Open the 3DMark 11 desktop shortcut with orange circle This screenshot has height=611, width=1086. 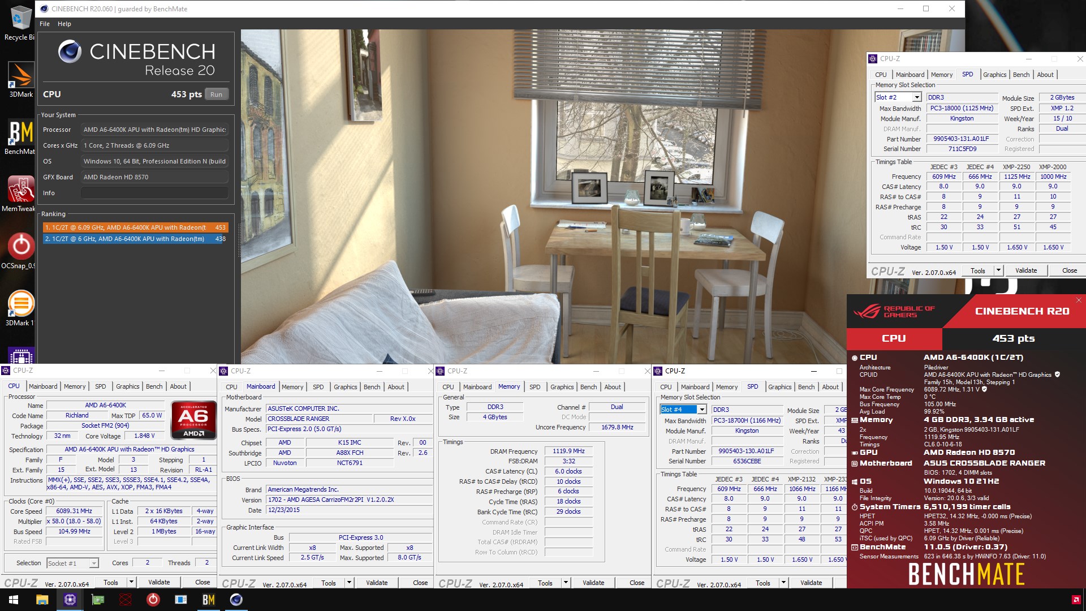(20, 308)
